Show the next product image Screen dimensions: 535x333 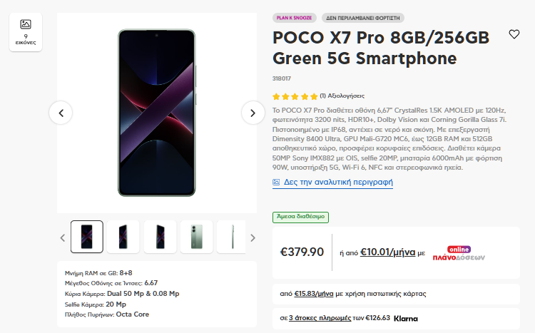coord(253,112)
